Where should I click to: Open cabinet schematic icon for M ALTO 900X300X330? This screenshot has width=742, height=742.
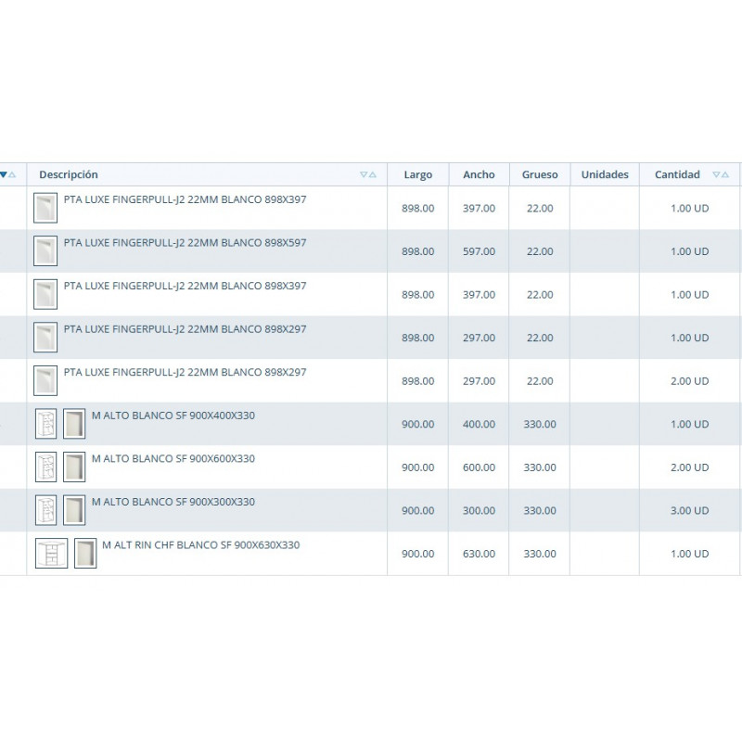pos(45,510)
